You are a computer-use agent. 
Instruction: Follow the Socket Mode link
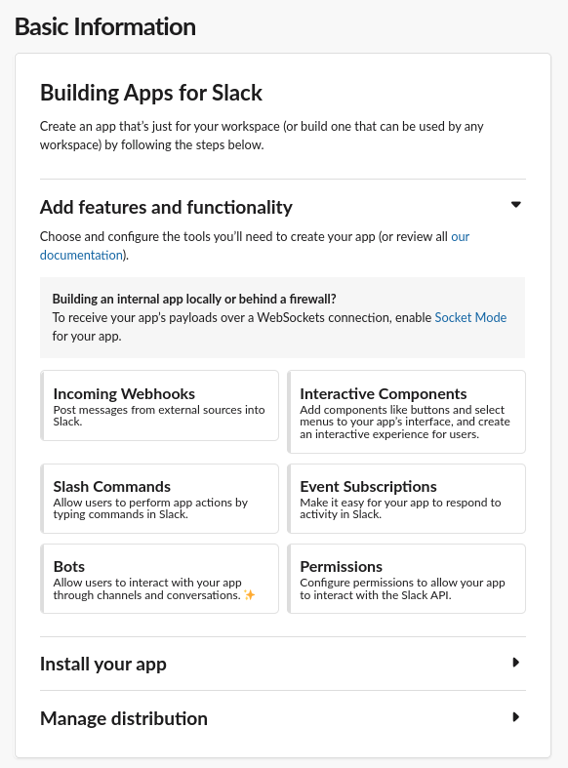(470, 317)
